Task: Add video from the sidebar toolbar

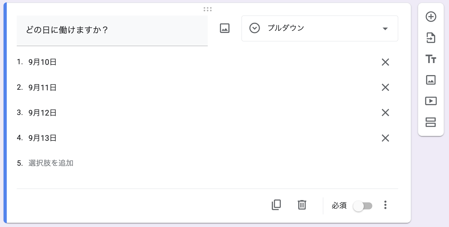Action: coord(431,101)
